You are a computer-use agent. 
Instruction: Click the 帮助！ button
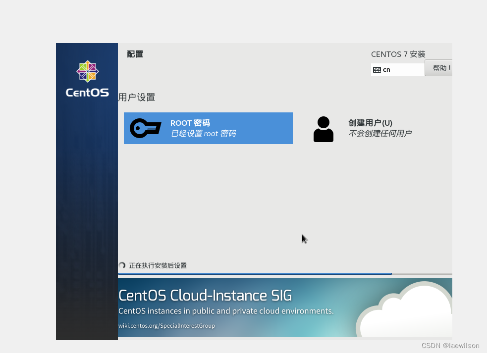pos(438,68)
